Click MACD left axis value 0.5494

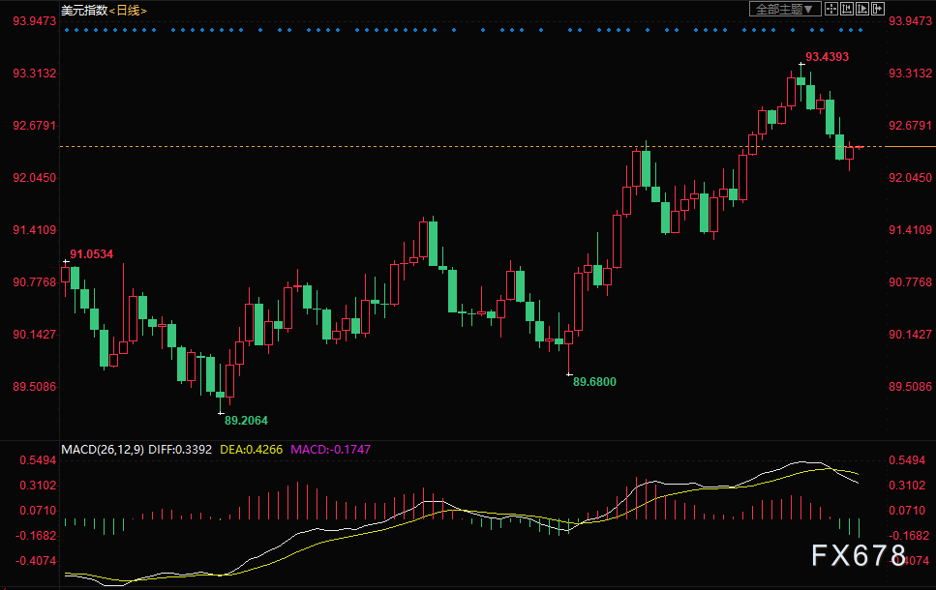click(38, 460)
